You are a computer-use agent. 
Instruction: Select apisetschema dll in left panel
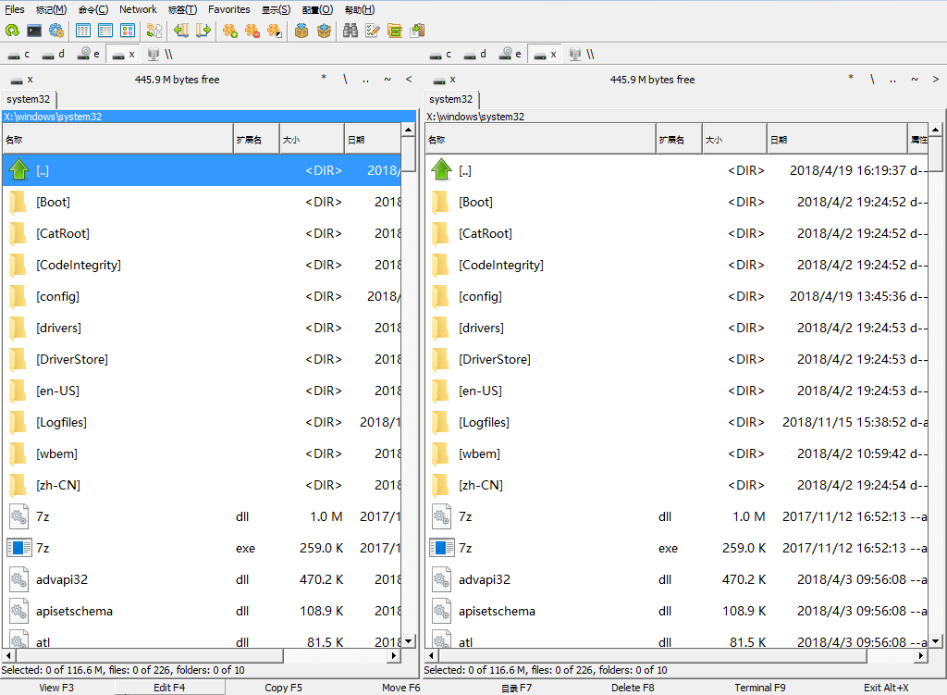[x=202, y=611]
